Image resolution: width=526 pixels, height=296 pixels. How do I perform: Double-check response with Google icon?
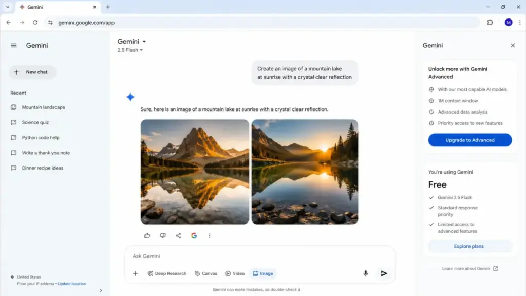[x=194, y=235]
